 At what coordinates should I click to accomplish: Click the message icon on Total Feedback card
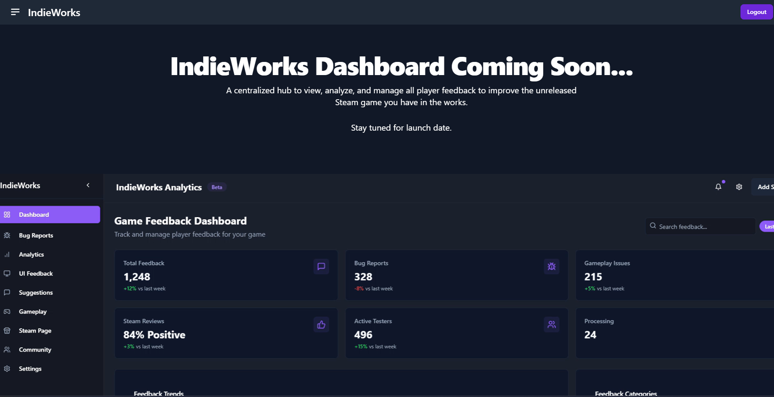click(x=321, y=266)
